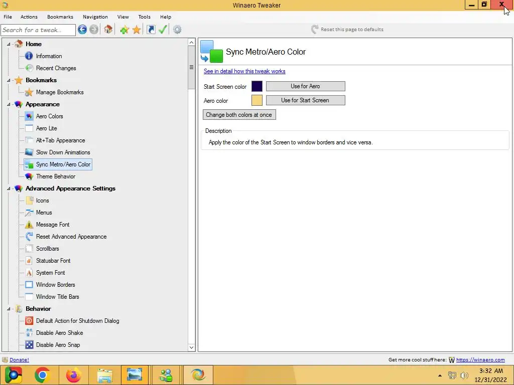
Task: Open Manage Bookmarks entry
Action: (x=60, y=92)
